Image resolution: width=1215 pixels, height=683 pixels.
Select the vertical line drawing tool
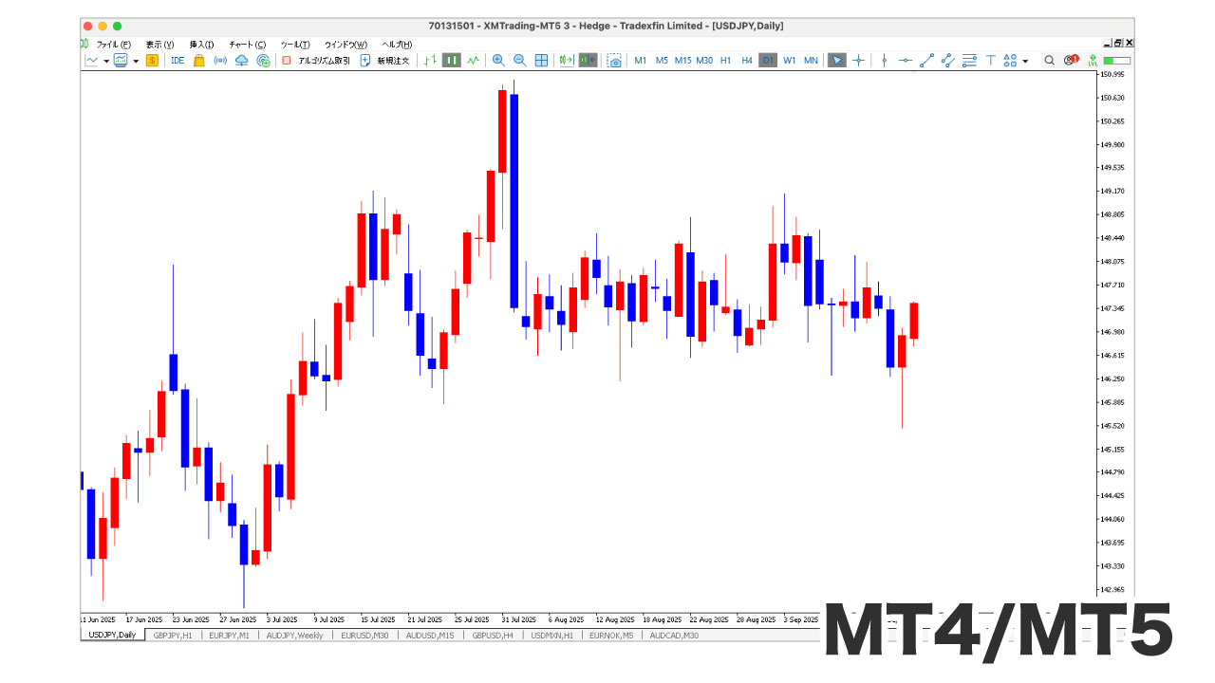[884, 61]
